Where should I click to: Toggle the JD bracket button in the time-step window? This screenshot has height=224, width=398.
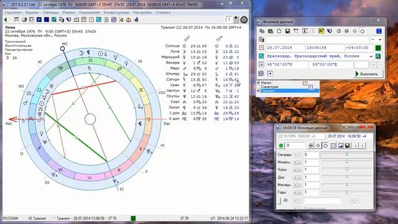(x=279, y=201)
